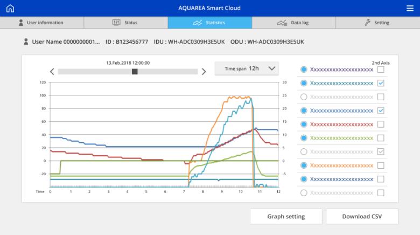Check 2nd Axis box for red series

point(381,124)
